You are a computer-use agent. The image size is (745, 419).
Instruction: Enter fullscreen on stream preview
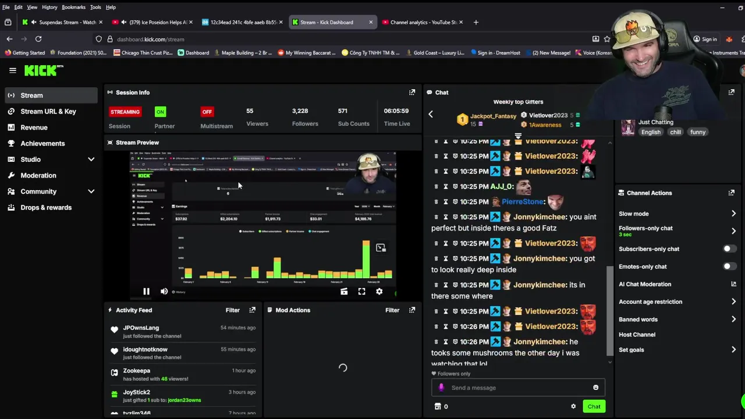pyautogui.click(x=361, y=292)
